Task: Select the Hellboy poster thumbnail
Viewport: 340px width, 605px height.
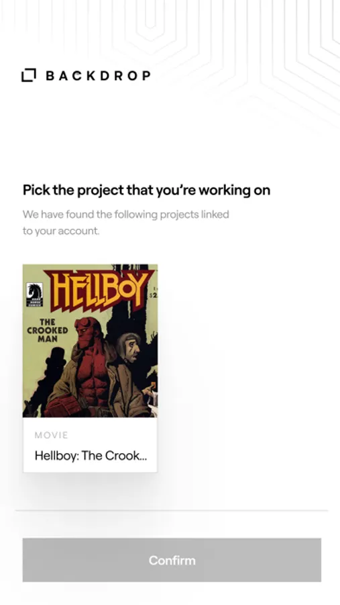Action: click(90, 341)
